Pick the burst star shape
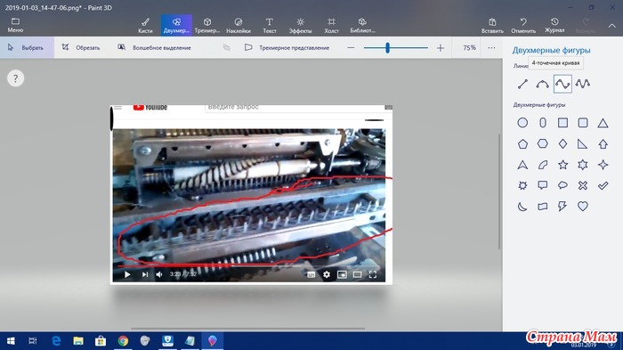The width and height of the screenshot is (623, 350). coord(522,185)
